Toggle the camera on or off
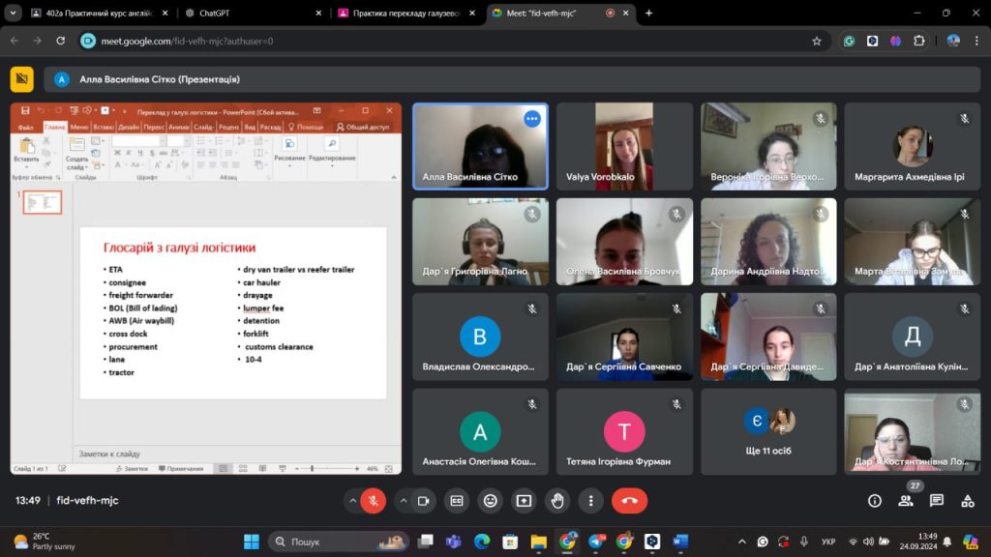Image resolution: width=991 pixels, height=557 pixels. click(x=423, y=501)
